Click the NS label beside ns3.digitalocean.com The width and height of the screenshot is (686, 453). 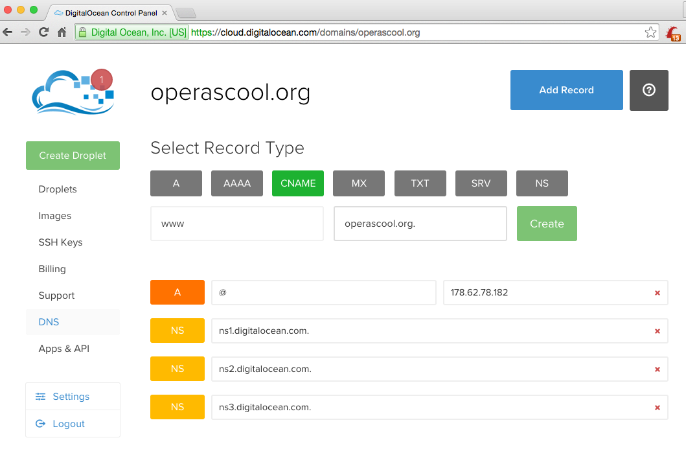tap(177, 407)
